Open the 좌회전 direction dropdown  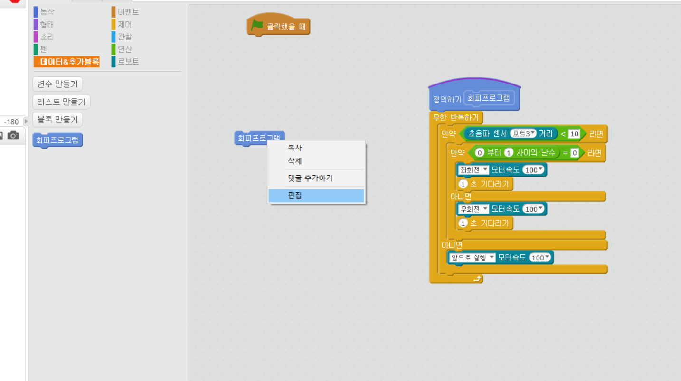[x=473, y=170]
